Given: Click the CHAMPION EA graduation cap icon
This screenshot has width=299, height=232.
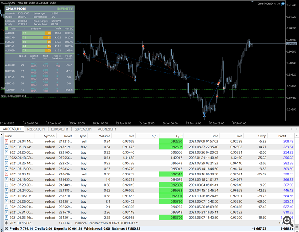Looking at the screenshot, I should coord(283,4).
